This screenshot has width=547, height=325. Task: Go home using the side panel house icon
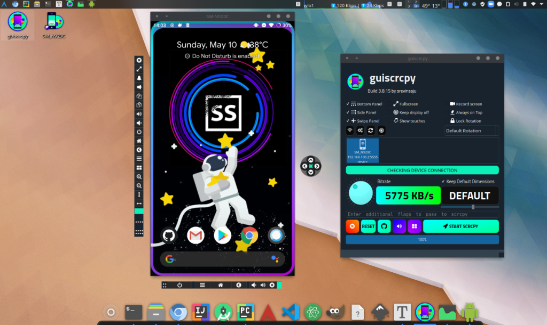pos(139,141)
